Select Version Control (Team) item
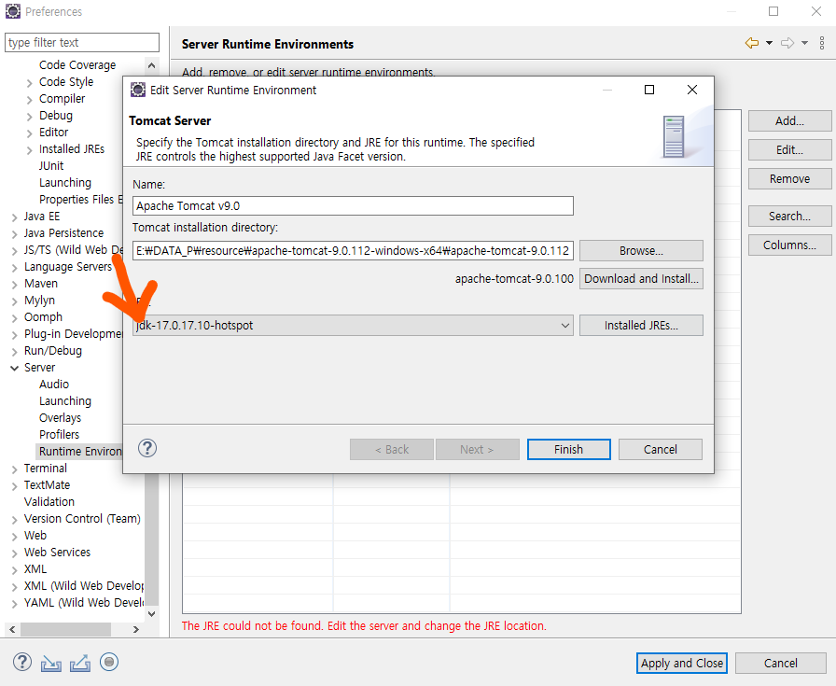 pos(82,519)
